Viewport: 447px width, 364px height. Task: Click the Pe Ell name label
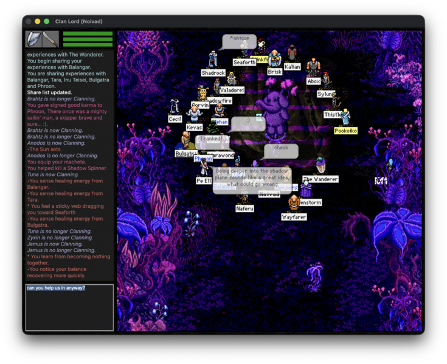pyautogui.click(x=204, y=181)
